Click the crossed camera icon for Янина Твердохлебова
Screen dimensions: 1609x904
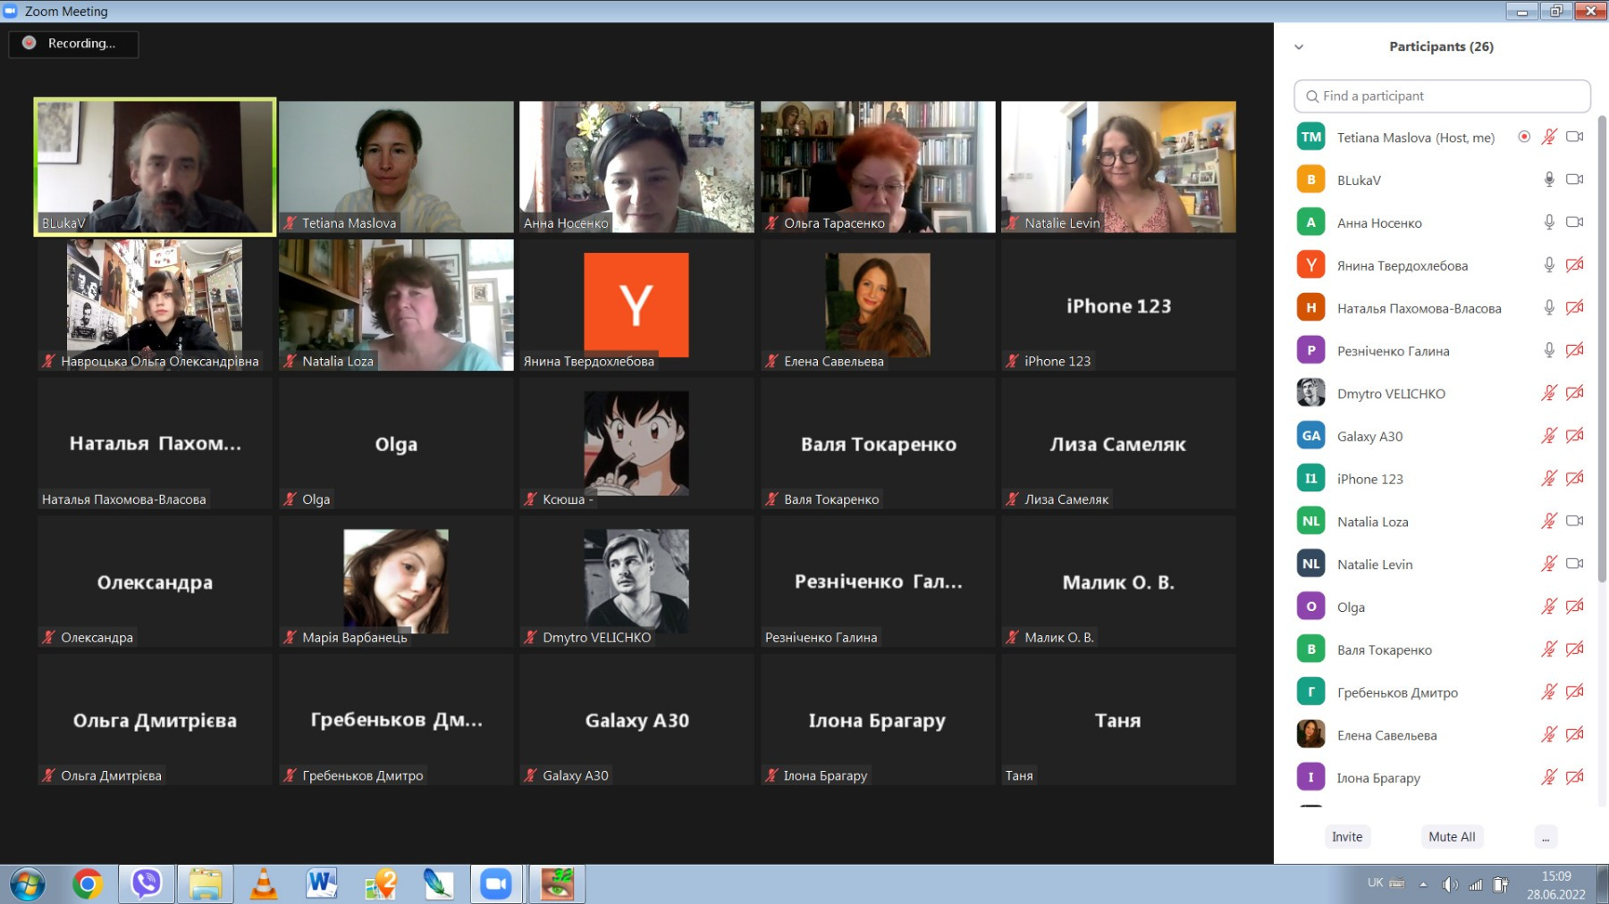[x=1575, y=264]
